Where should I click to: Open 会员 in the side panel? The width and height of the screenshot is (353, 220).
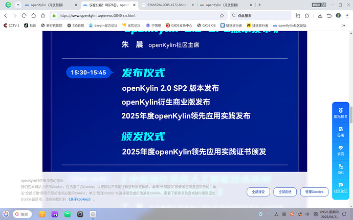click(341, 151)
